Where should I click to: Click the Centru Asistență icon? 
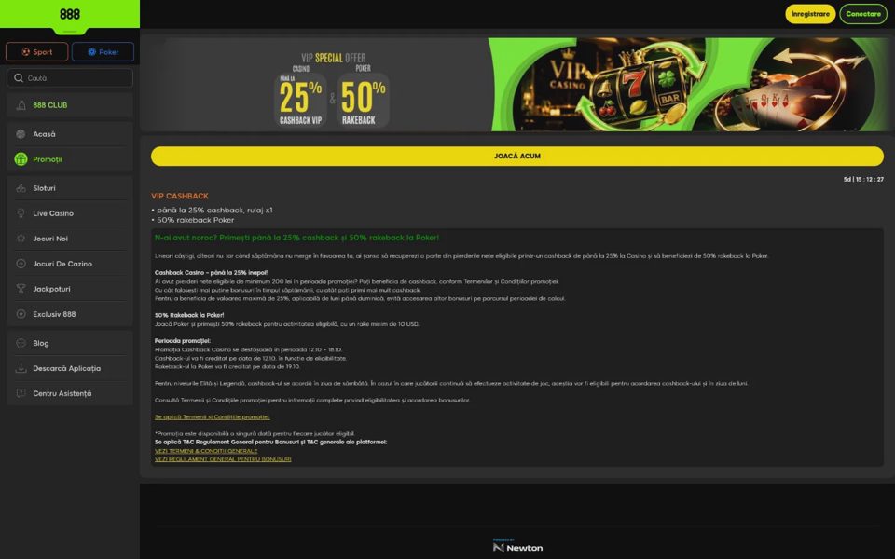[21, 393]
